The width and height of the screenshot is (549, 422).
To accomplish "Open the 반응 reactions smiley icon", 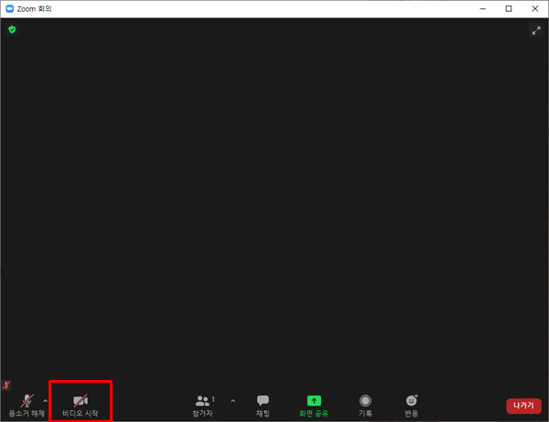I will tap(412, 401).
